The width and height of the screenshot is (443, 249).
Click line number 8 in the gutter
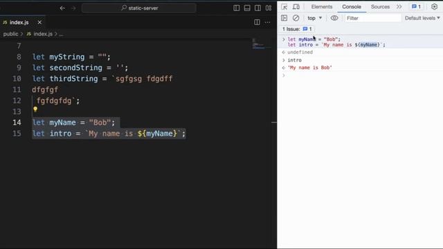pos(19,57)
